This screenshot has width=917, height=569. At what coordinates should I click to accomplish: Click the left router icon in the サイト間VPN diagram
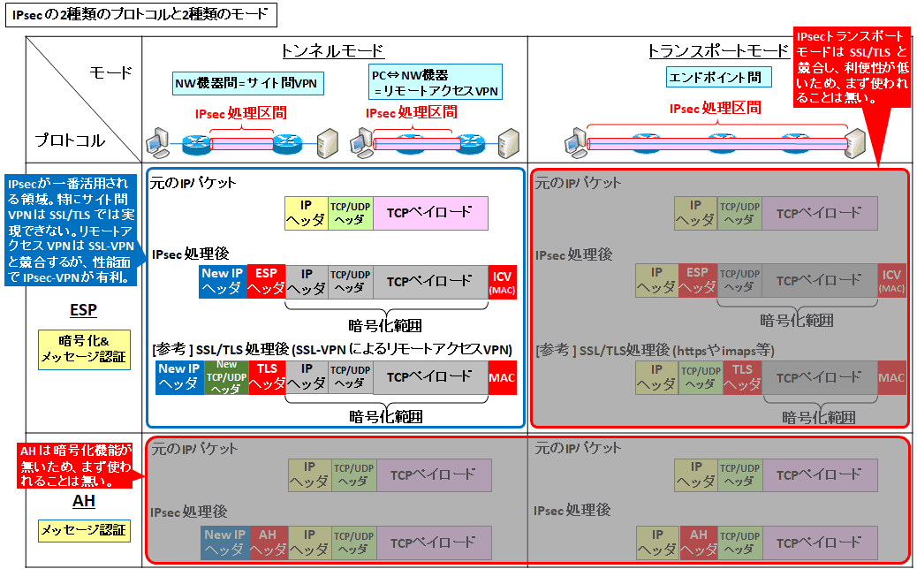point(195,142)
